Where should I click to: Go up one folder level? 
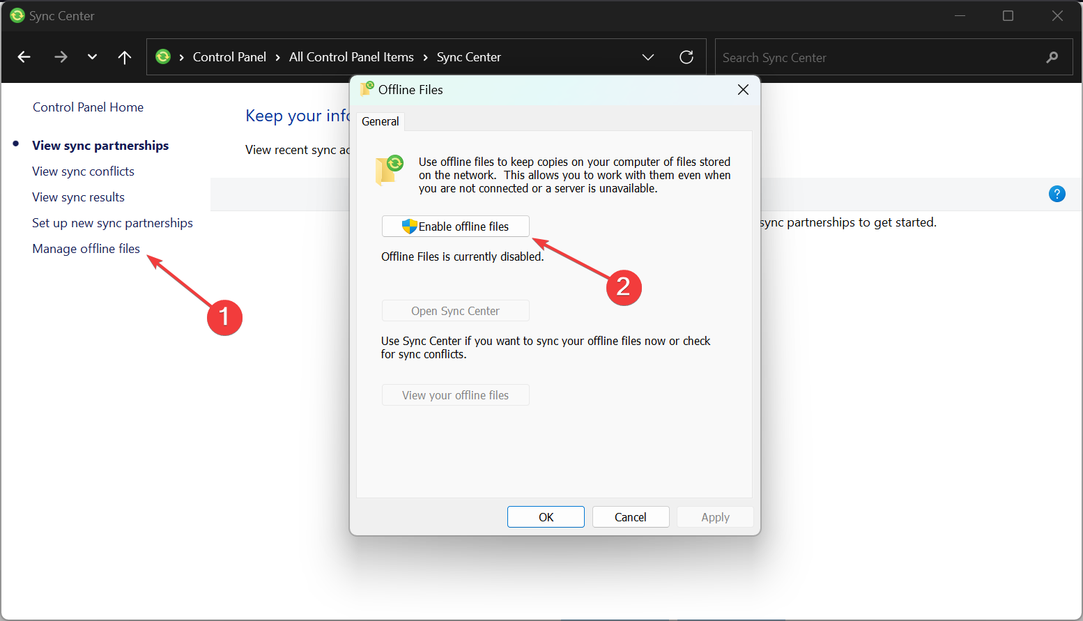[125, 57]
